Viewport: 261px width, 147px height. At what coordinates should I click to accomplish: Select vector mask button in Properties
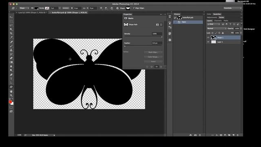161,24
